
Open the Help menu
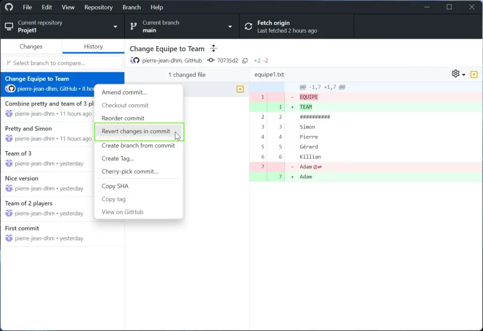coord(157,7)
